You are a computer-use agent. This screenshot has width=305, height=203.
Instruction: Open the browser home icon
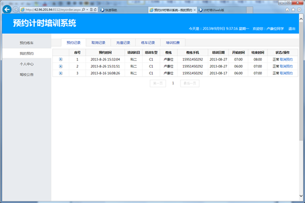click(287, 9)
